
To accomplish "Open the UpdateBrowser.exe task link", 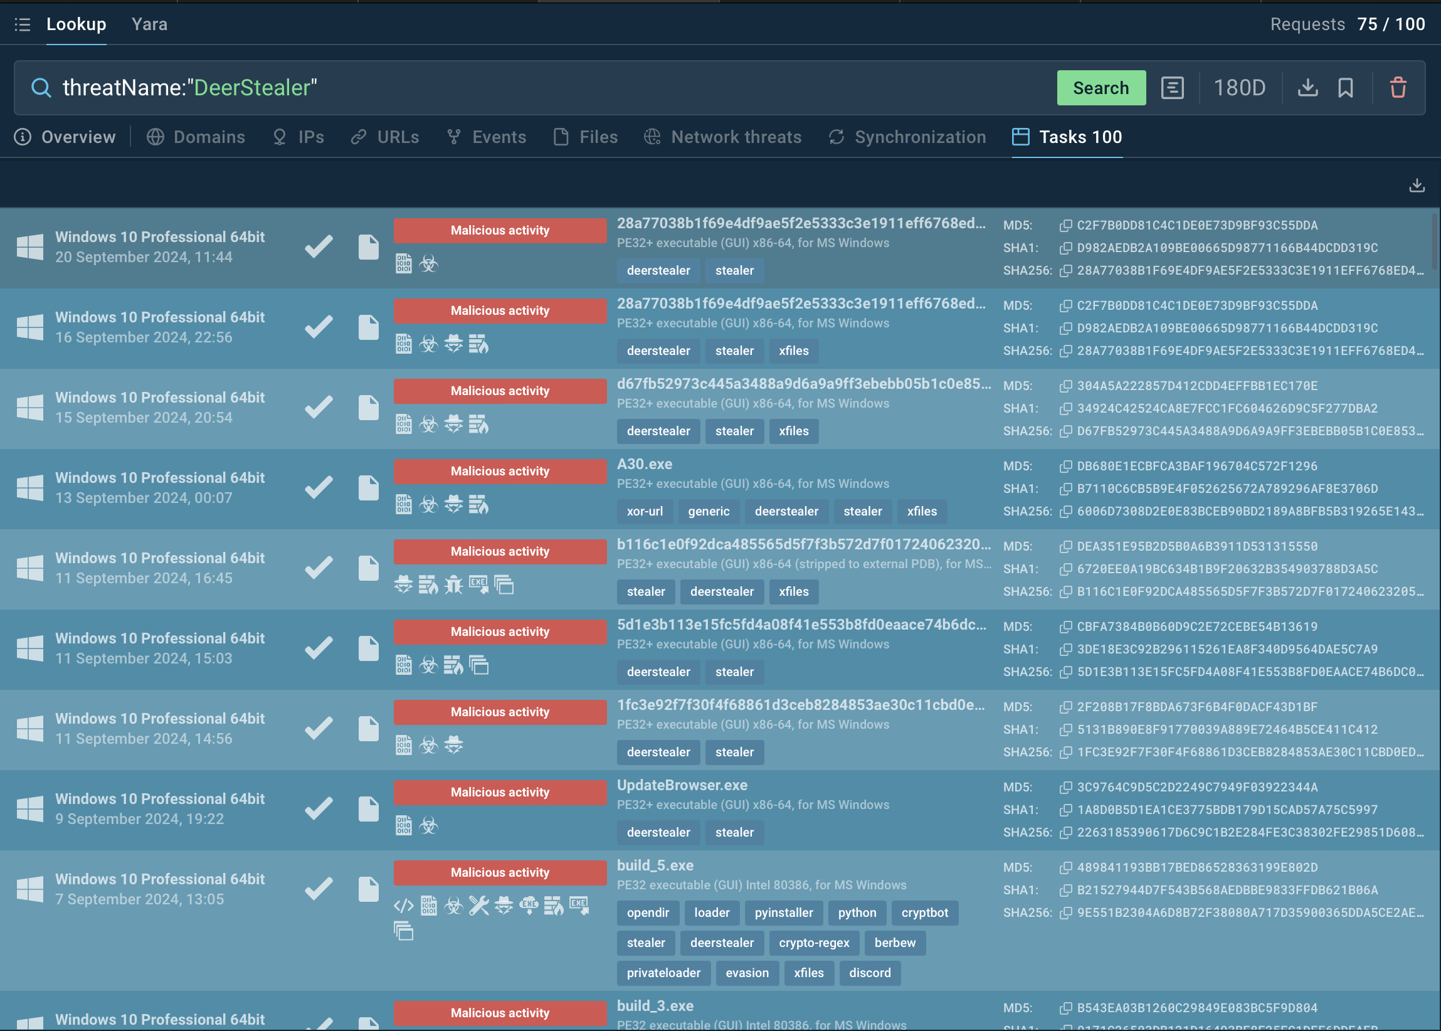I will click(682, 785).
